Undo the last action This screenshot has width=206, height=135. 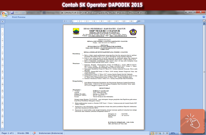[x=17, y=13]
